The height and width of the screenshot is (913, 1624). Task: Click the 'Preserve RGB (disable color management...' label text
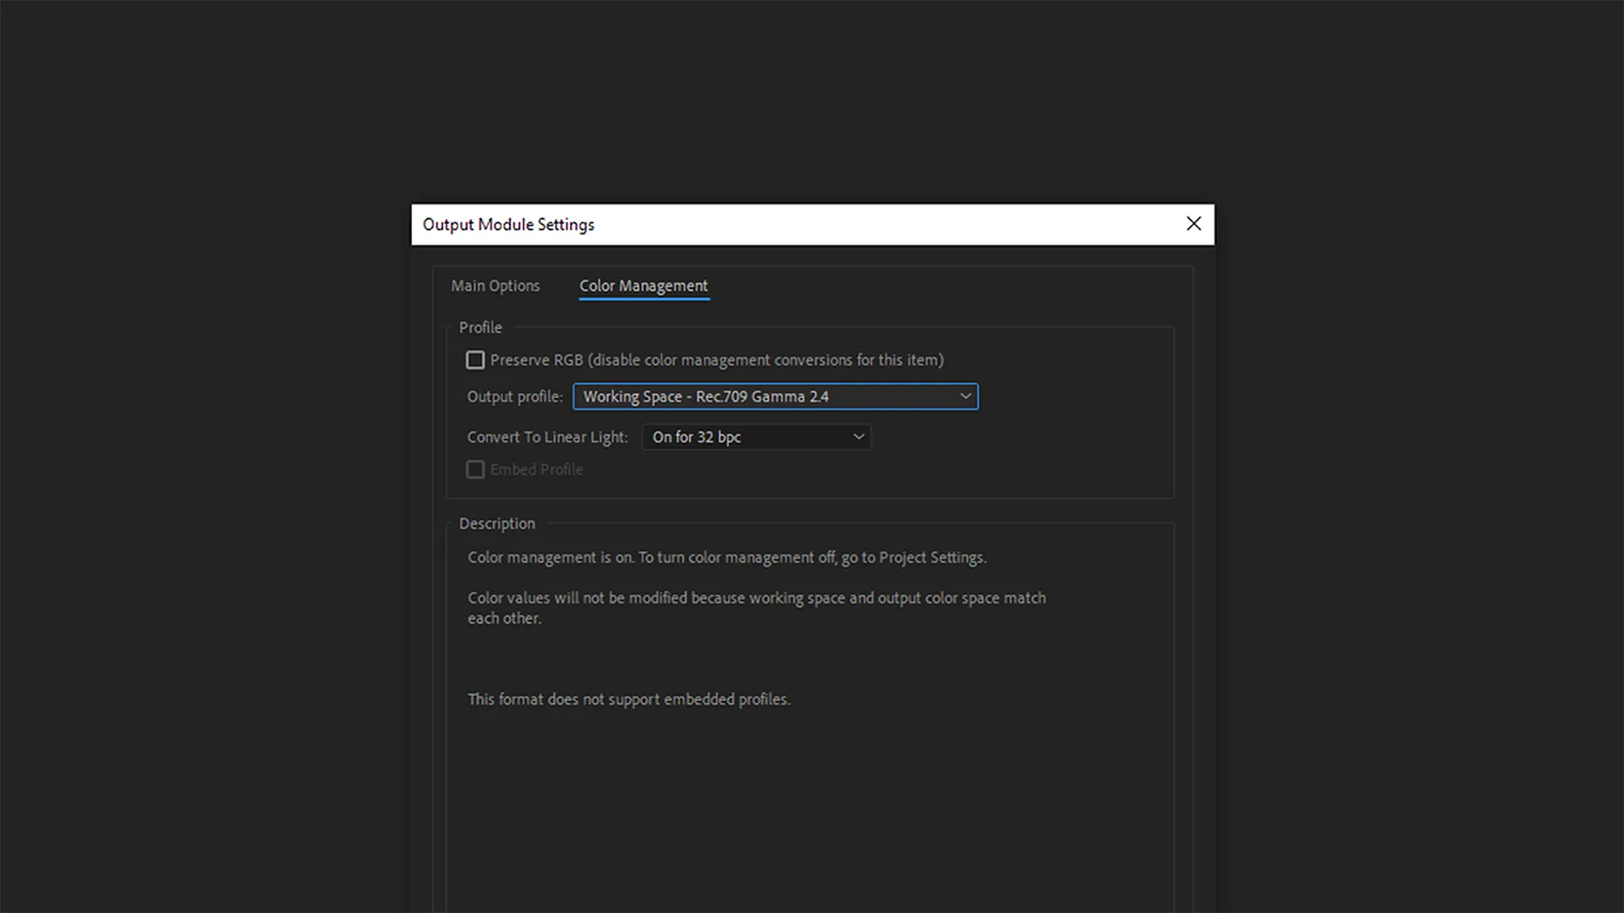tap(717, 360)
